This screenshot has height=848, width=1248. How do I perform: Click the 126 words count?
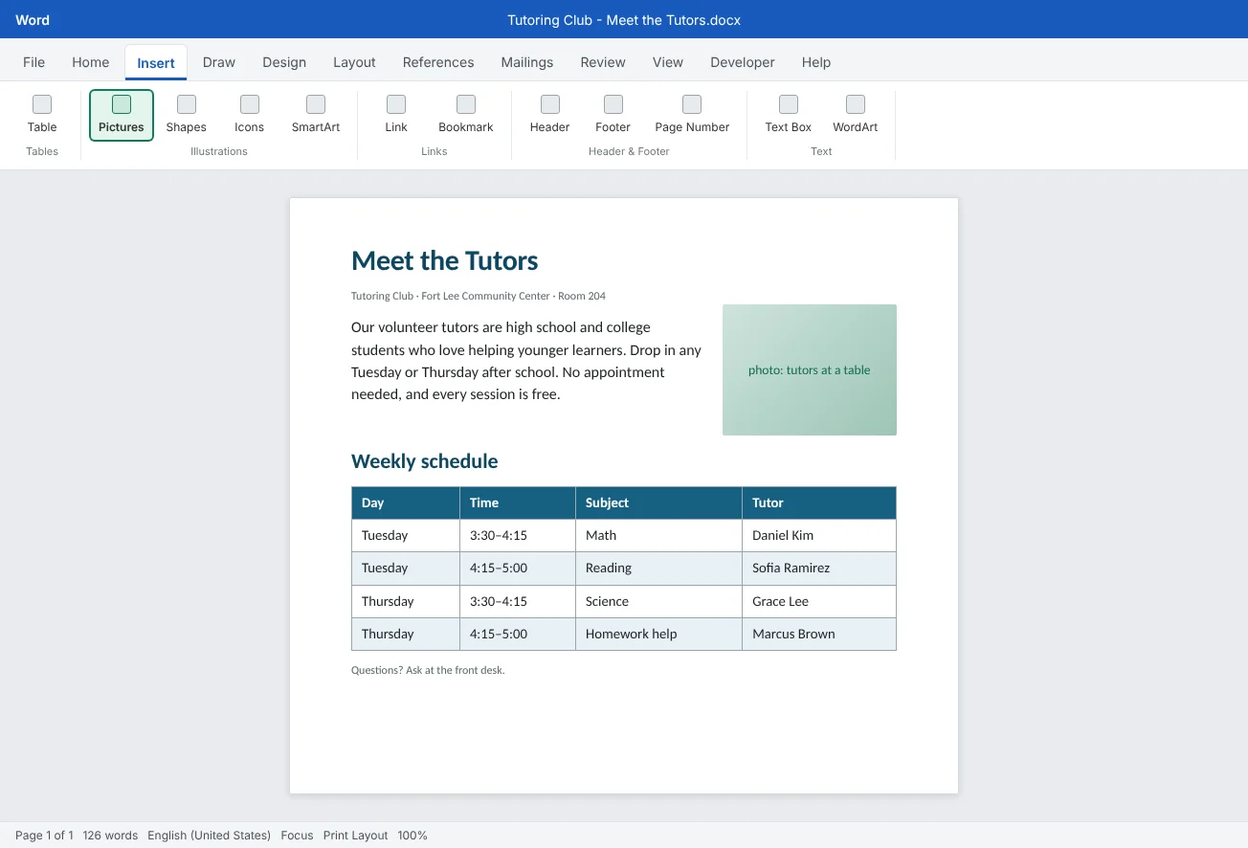coord(110,836)
